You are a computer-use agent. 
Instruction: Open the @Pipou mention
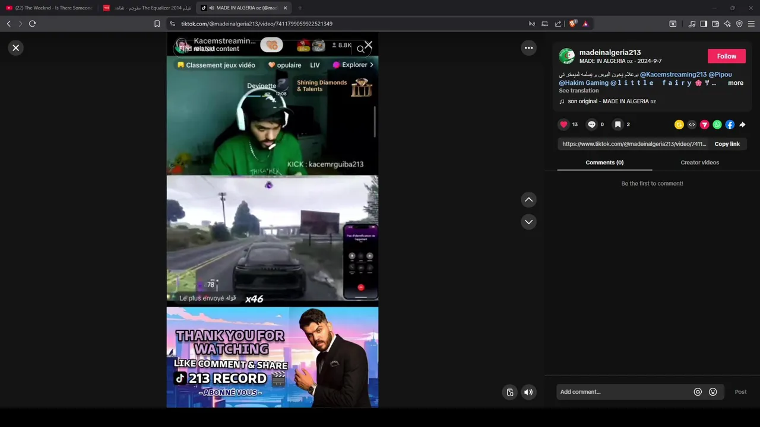720,75
